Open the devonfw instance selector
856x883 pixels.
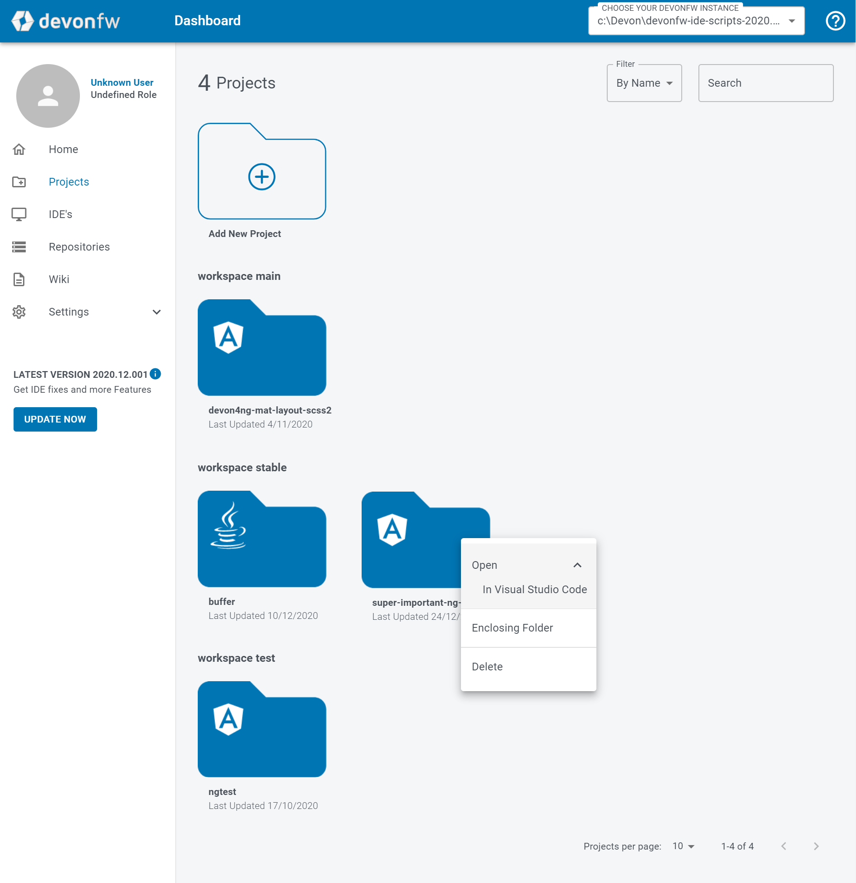(695, 20)
